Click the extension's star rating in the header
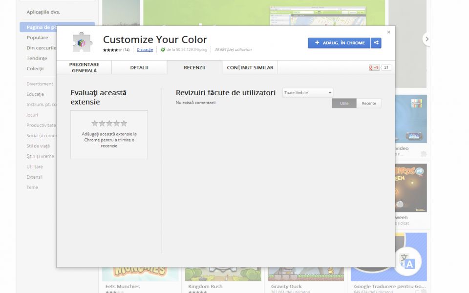Image resolution: width=469 pixels, height=293 pixels. coord(112,50)
